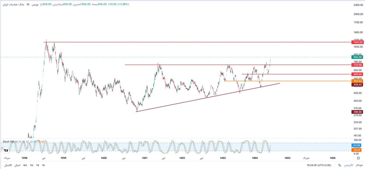
Task: Click the +24.00 (+2.88%) change value
Action: pyautogui.click(x=118, y=4)
